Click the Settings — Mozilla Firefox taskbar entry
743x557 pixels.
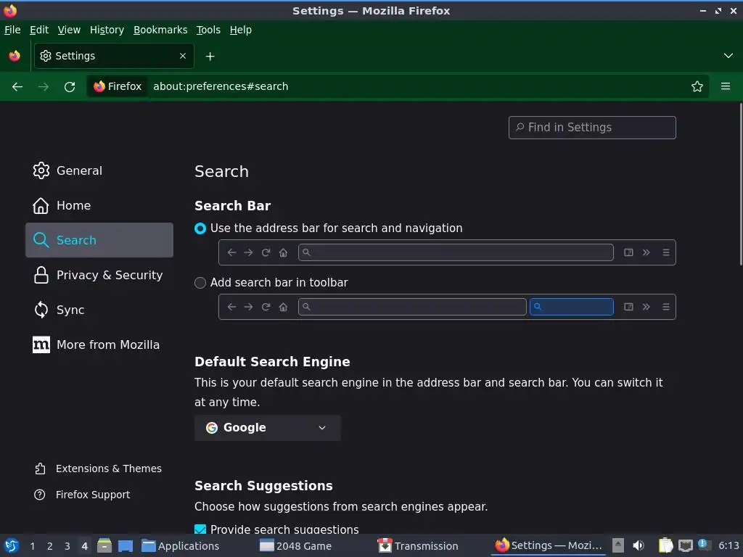click(549, 545)
